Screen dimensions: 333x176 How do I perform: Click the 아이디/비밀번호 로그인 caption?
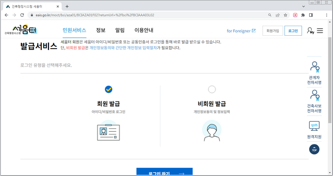[108, 112]
